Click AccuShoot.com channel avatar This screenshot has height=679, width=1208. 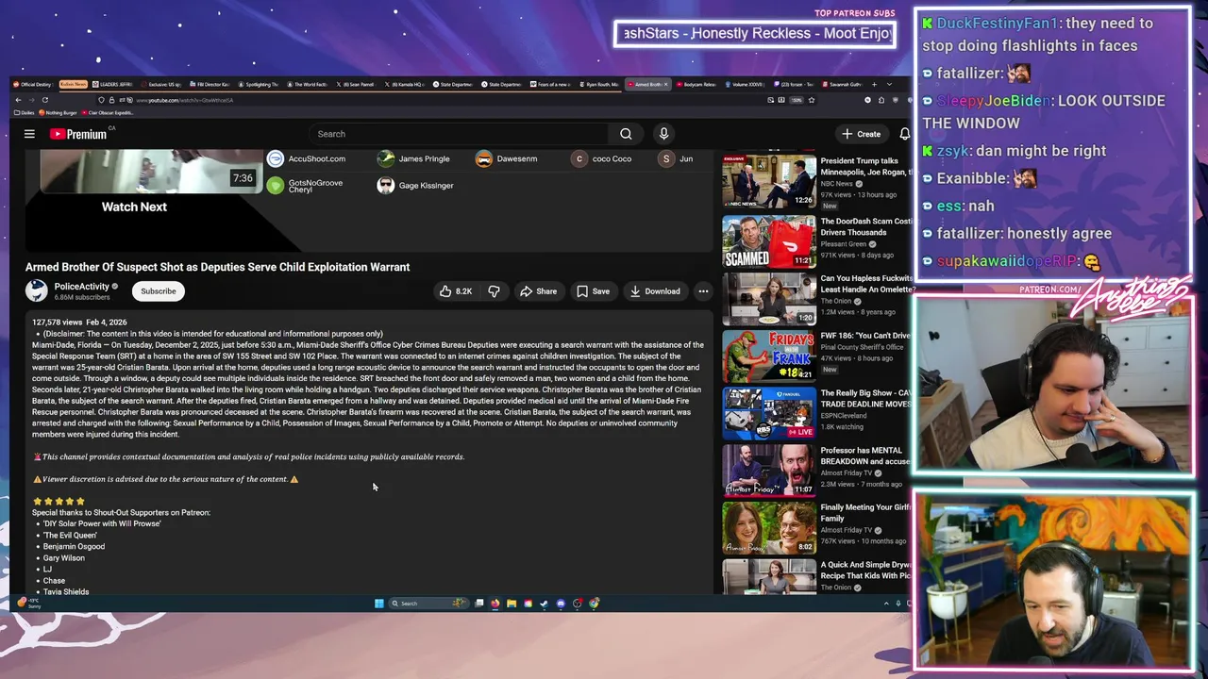[x=276, y=158]
